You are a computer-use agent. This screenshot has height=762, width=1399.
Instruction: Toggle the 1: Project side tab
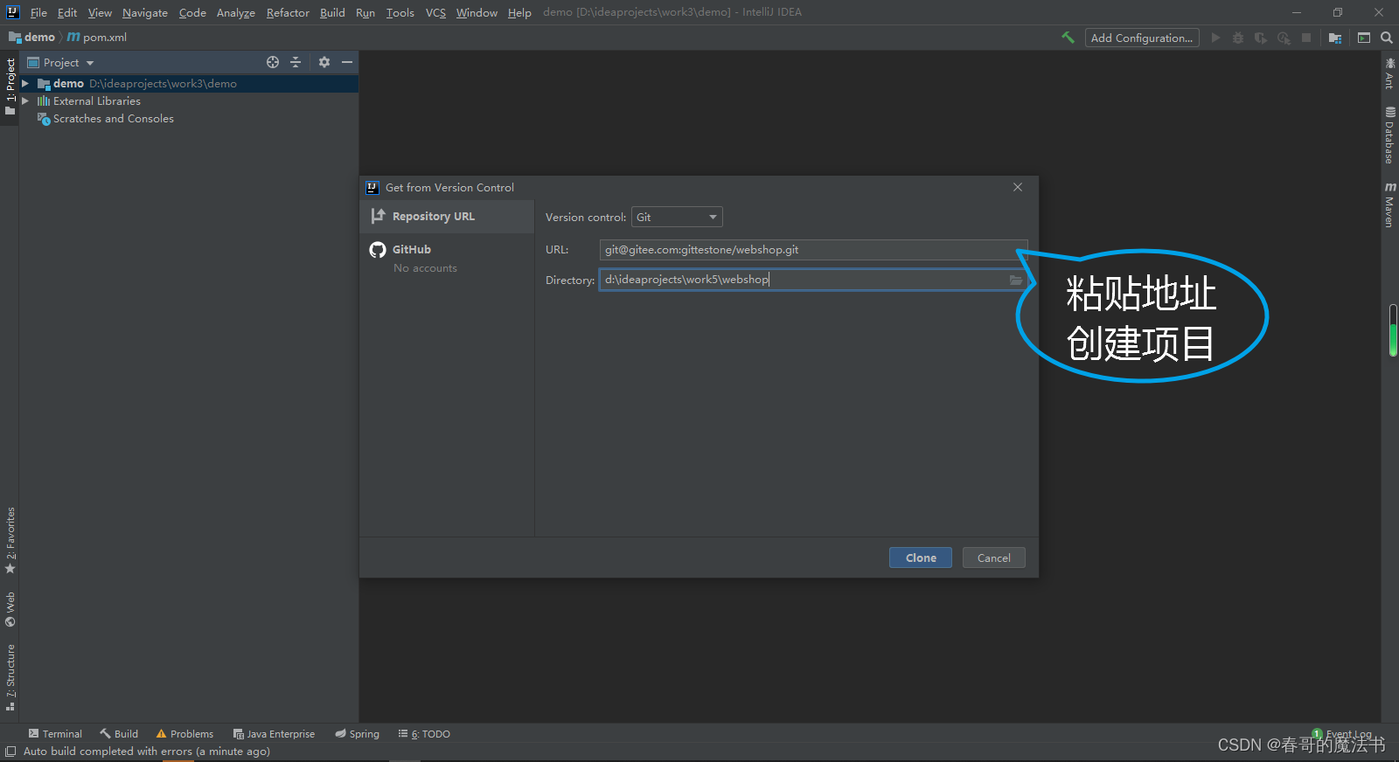(x=10, y=87)
